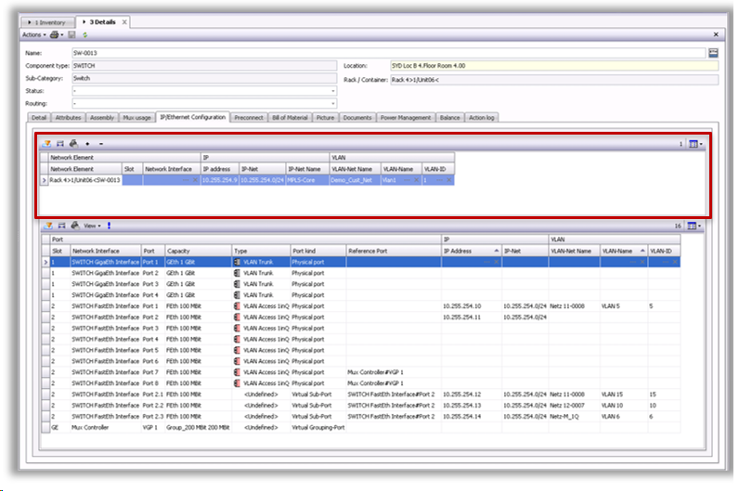This screenshot has width=739, height=491.
Task: Click the Reference Port column header
Action: (394, 251)
